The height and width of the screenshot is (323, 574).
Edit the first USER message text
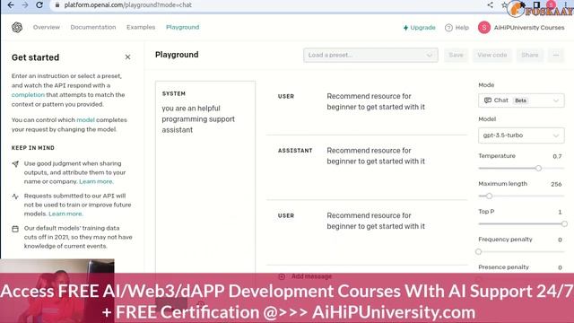(x=376, y=101)
